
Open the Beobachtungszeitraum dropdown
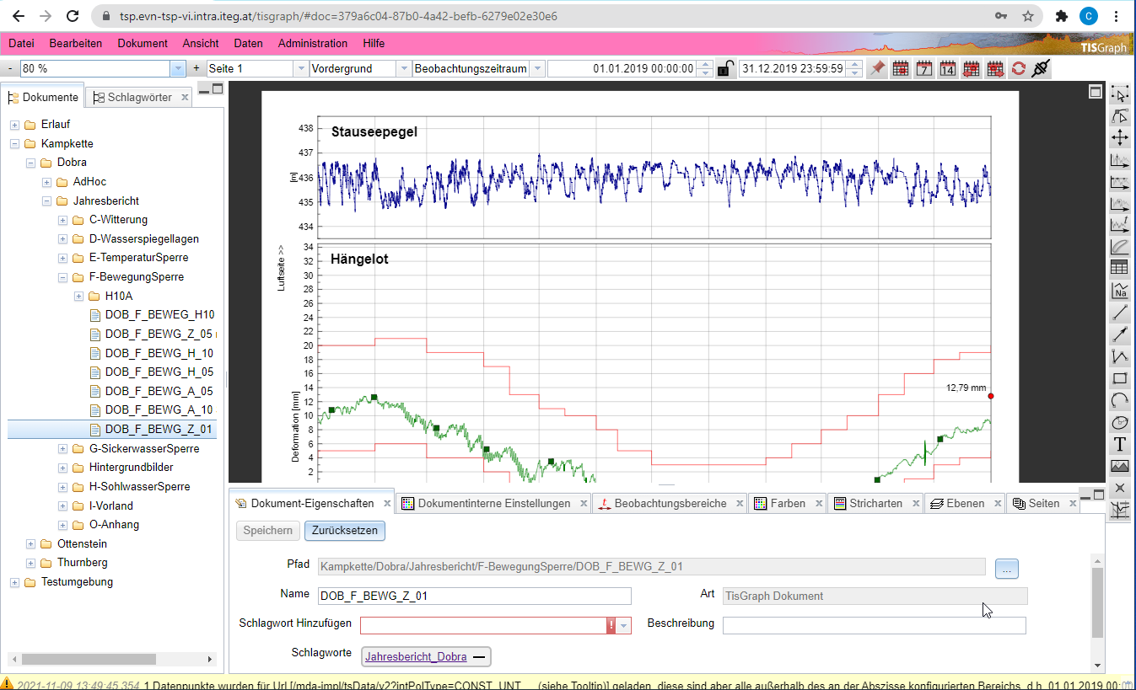(x=537, y=68)
